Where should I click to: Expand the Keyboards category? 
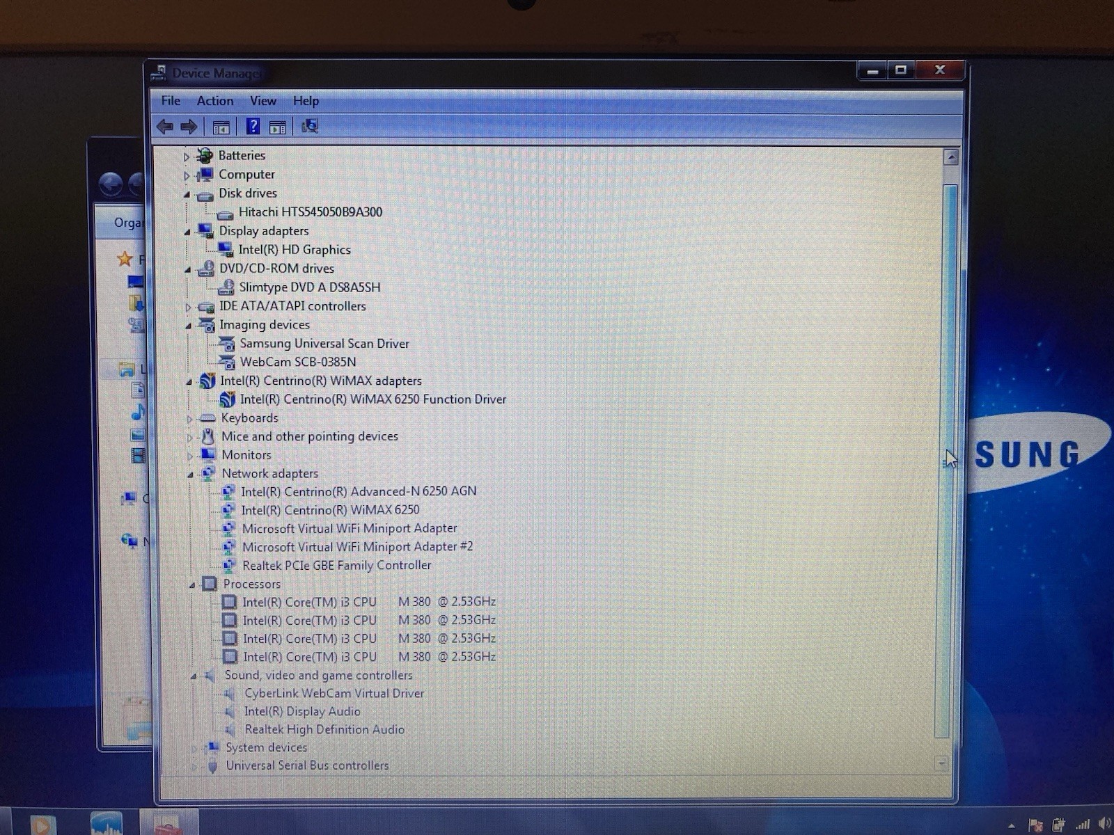189,419
